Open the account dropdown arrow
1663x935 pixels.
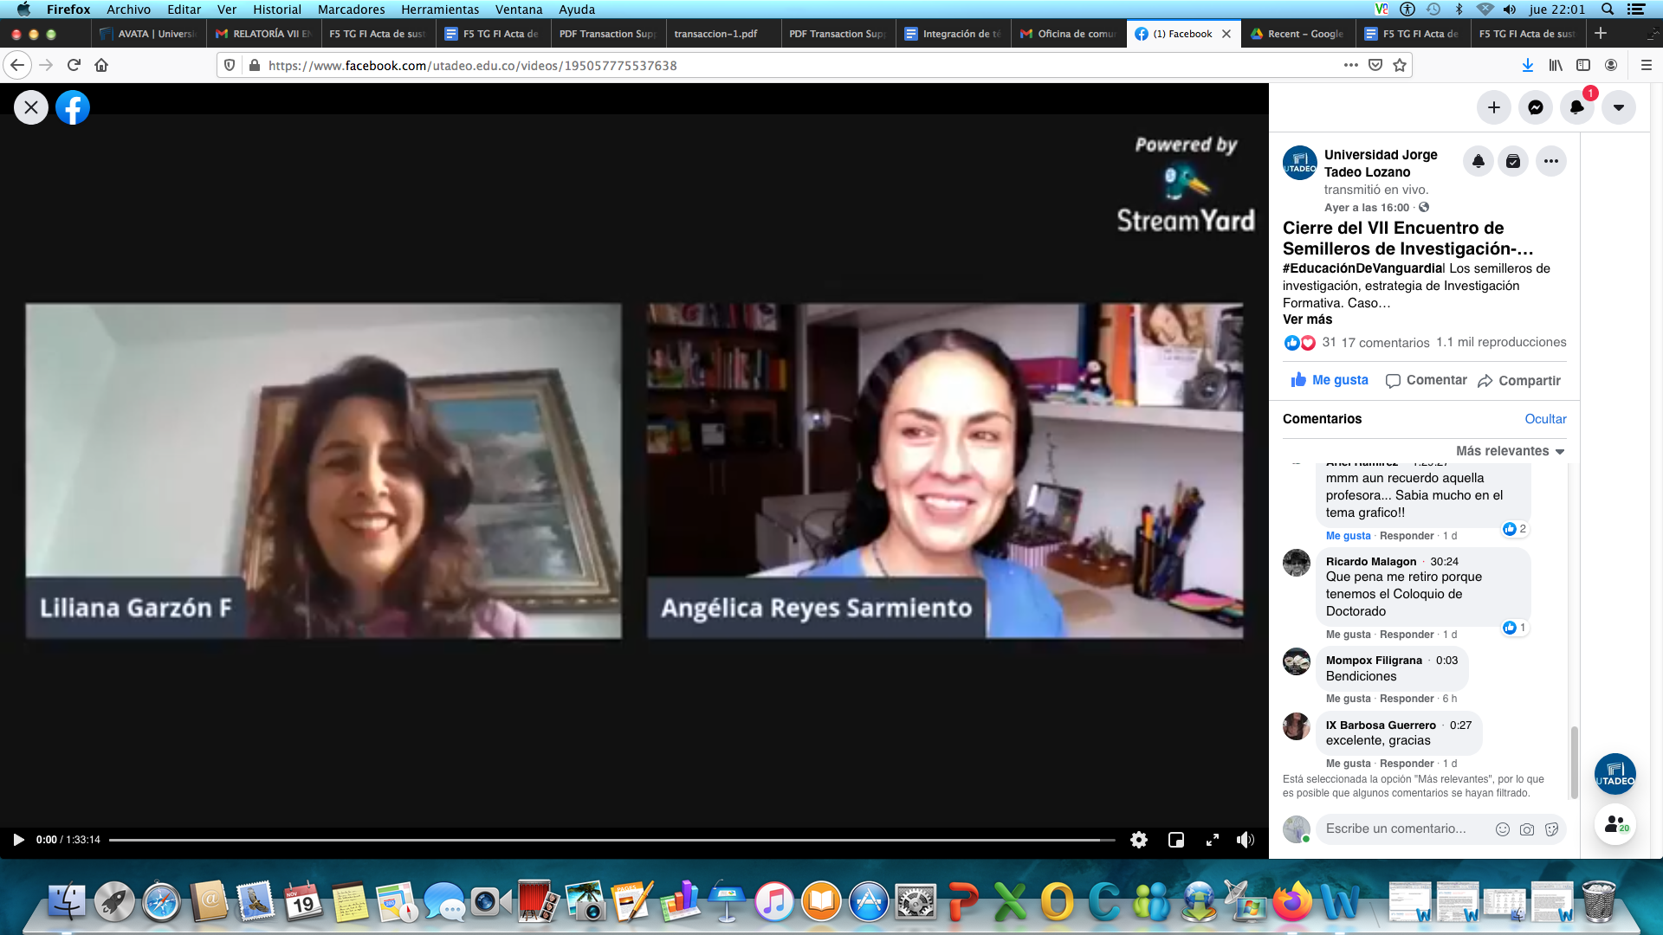click(x=1618, y=107)
